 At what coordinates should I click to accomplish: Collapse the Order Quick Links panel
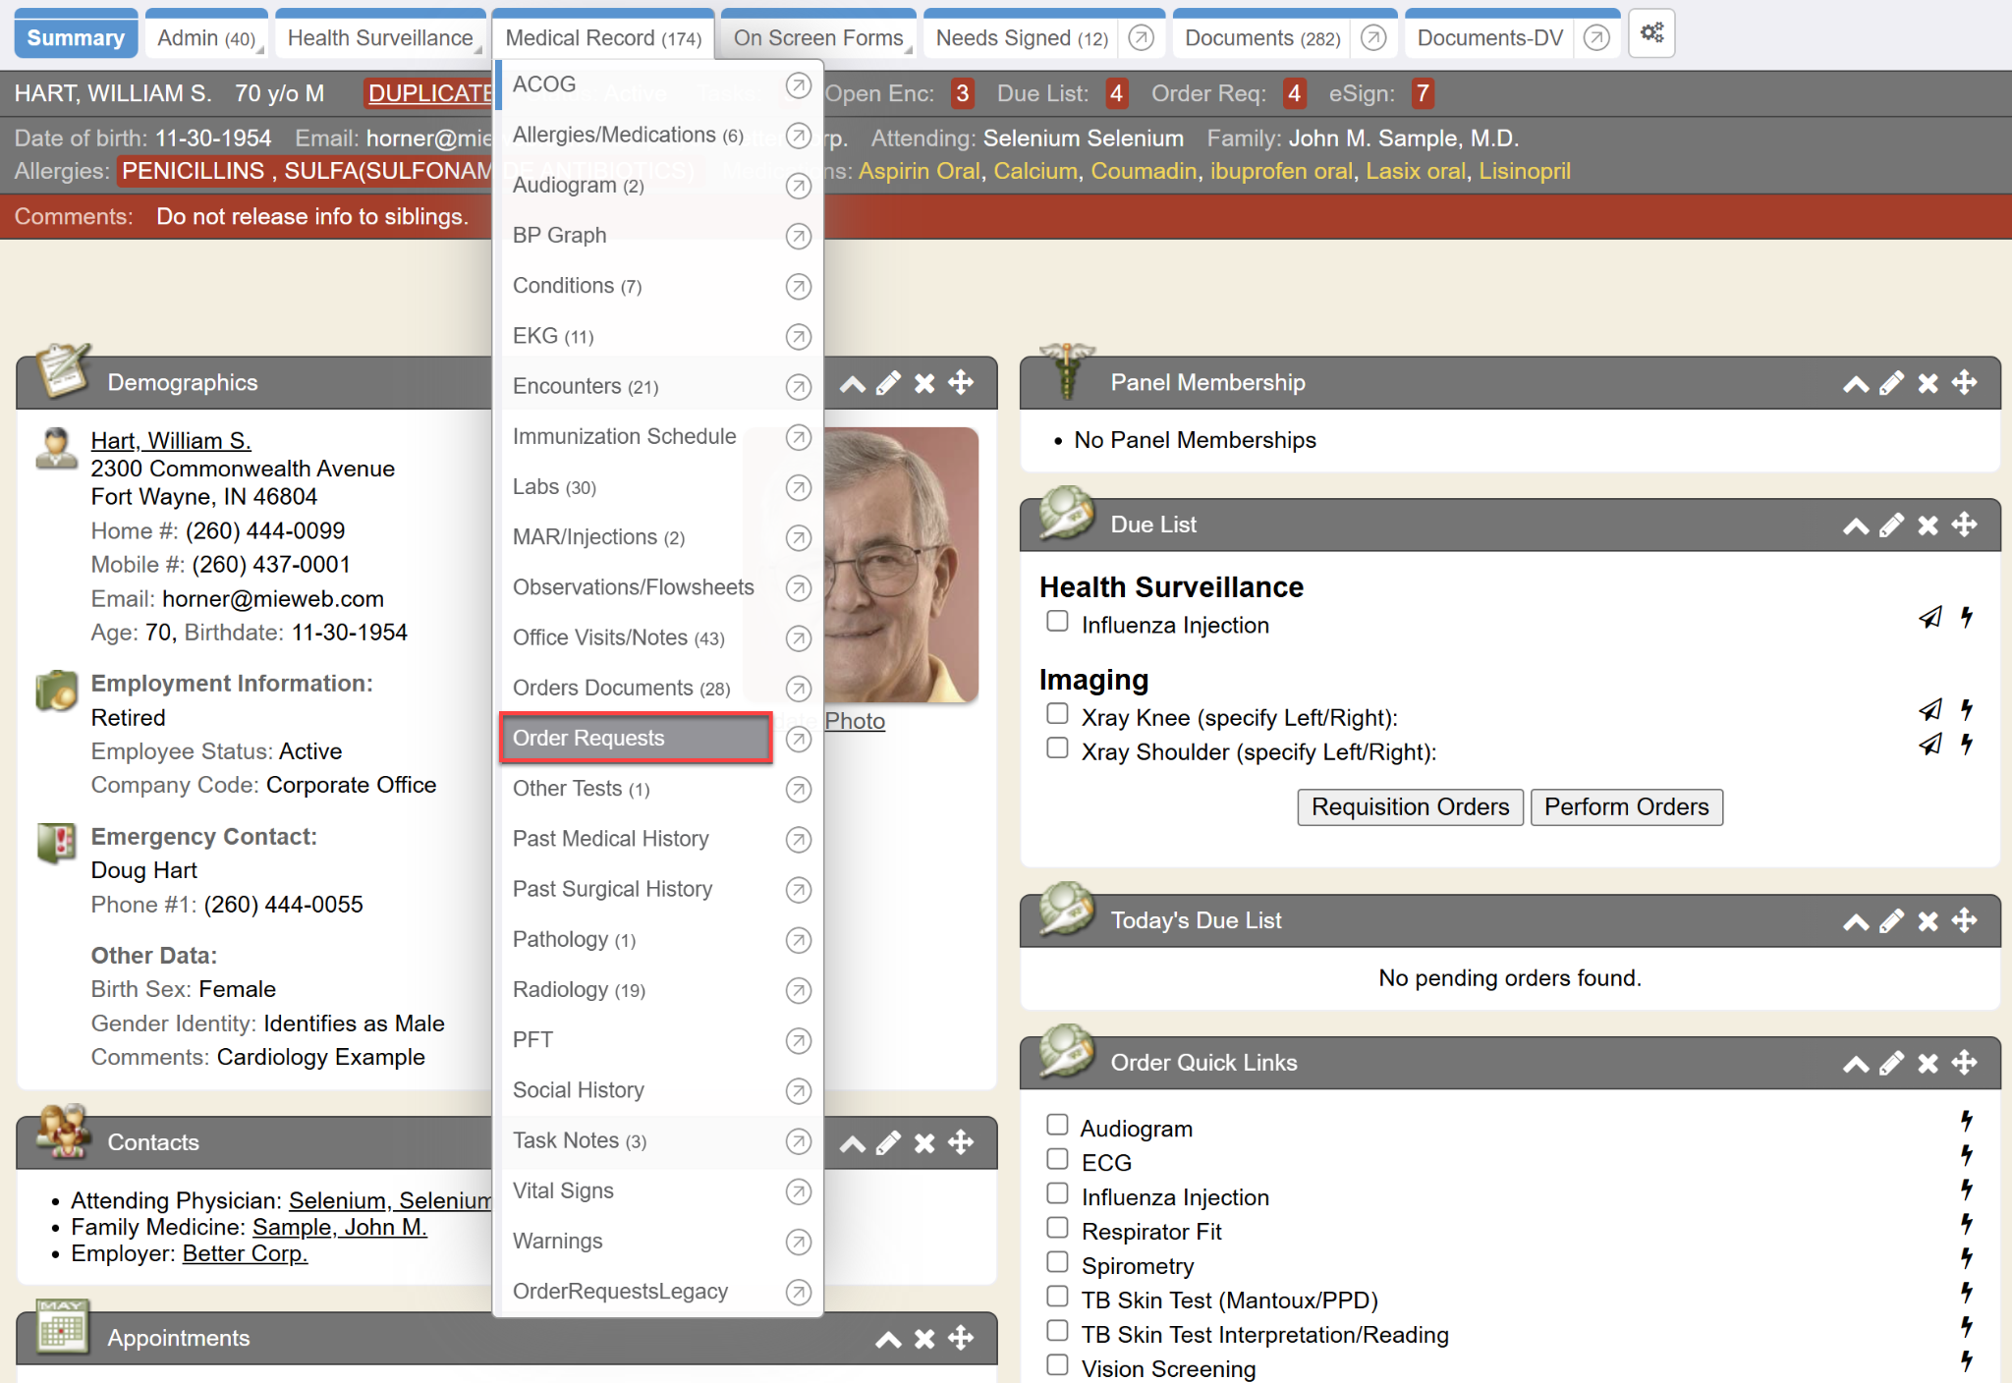(x=1855, y=1064)
